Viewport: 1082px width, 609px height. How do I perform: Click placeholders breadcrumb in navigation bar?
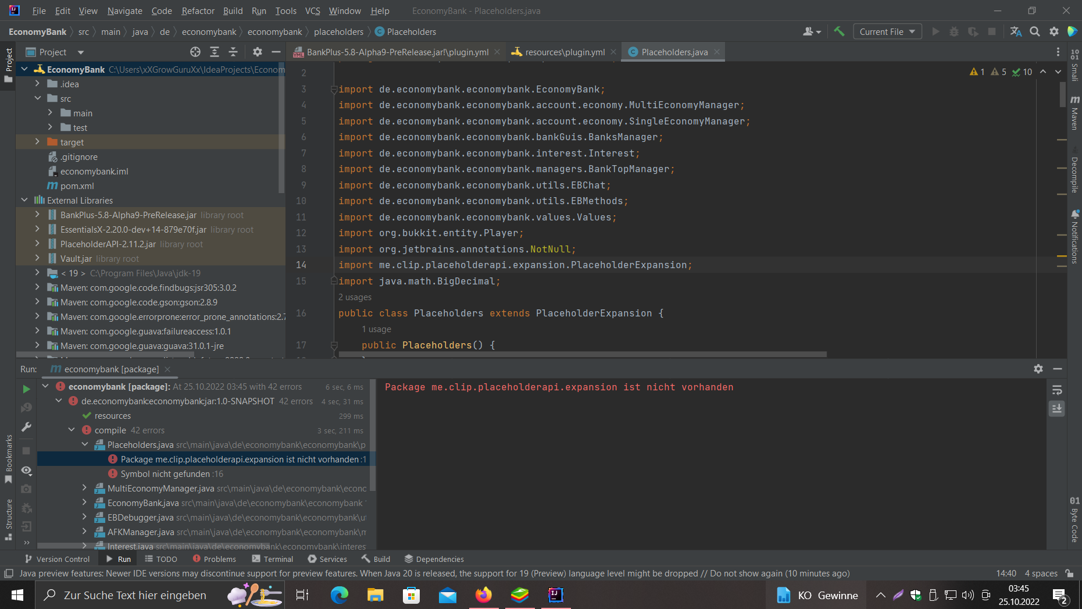(338, 31)
